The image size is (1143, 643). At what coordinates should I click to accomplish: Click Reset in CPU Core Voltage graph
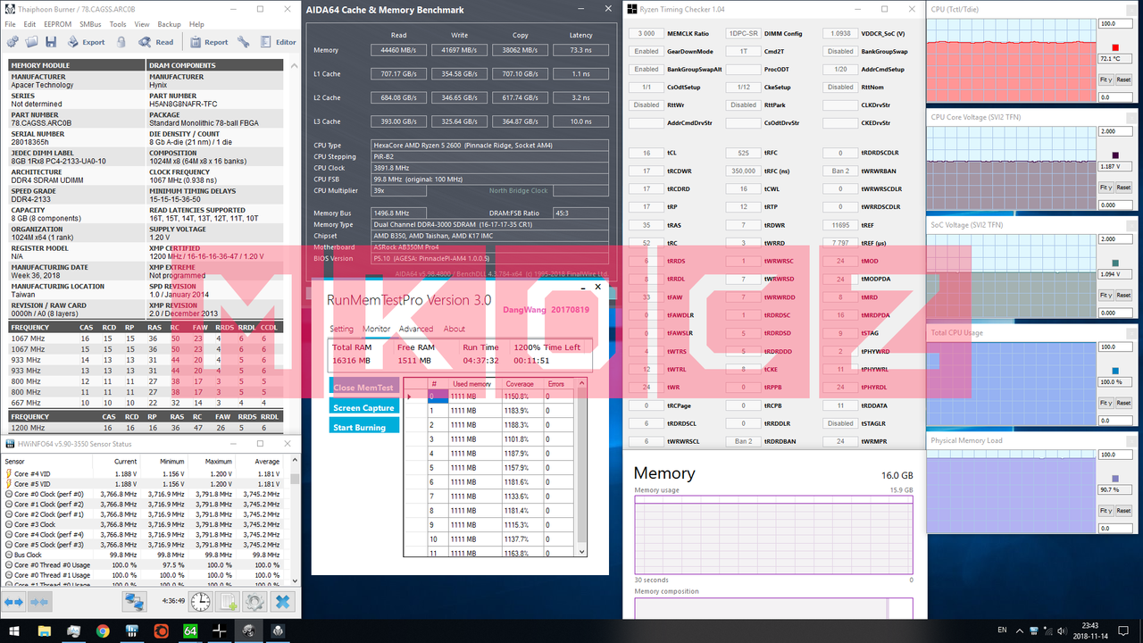pyautogui.click(x=1123, y=188)
